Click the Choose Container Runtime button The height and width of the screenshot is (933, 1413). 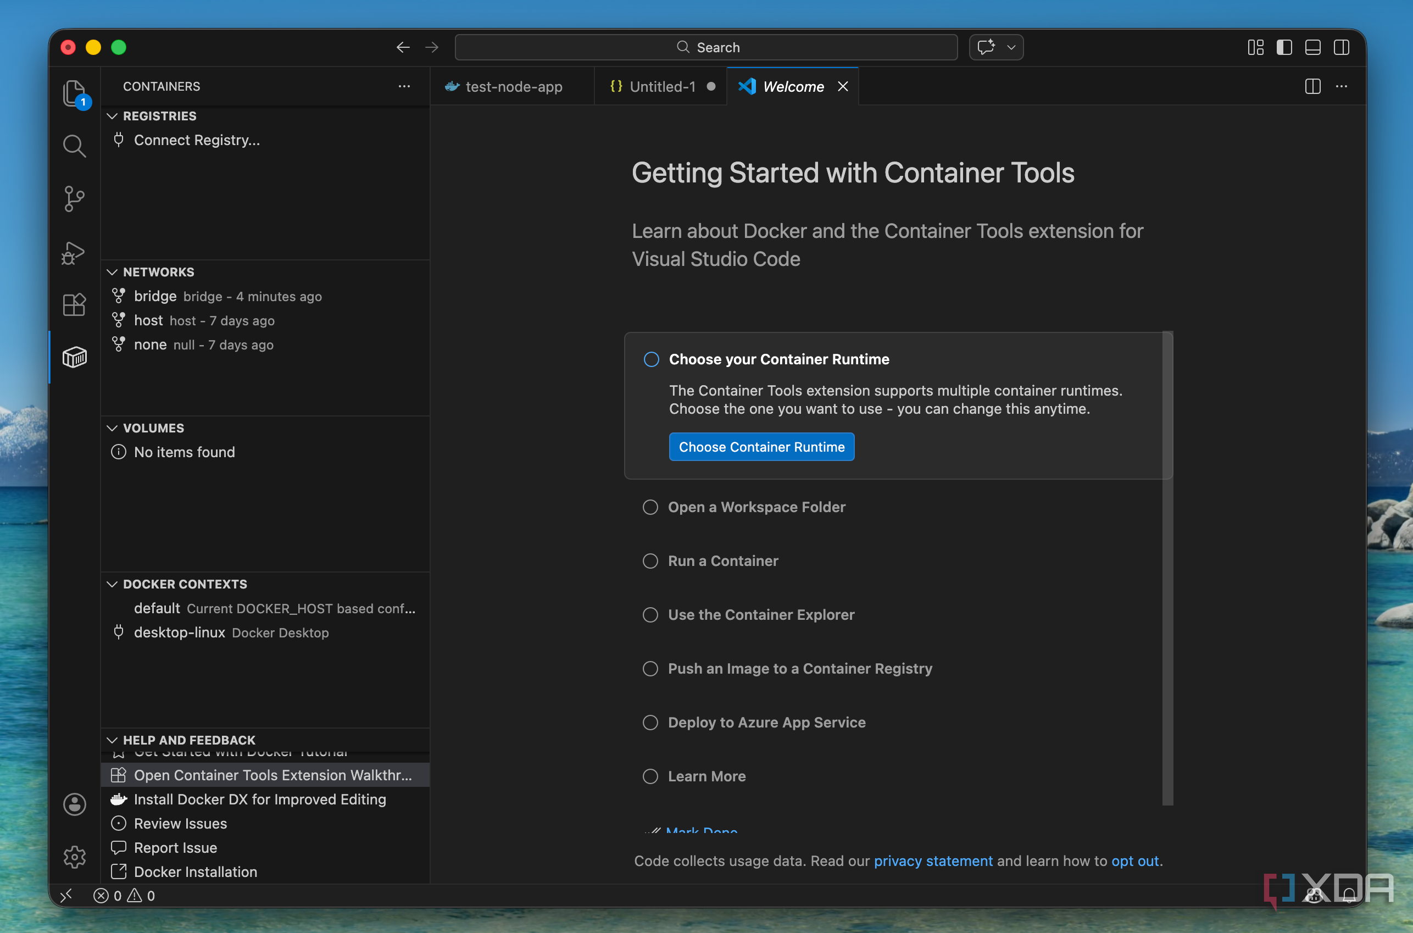click(x=761, y=447)
